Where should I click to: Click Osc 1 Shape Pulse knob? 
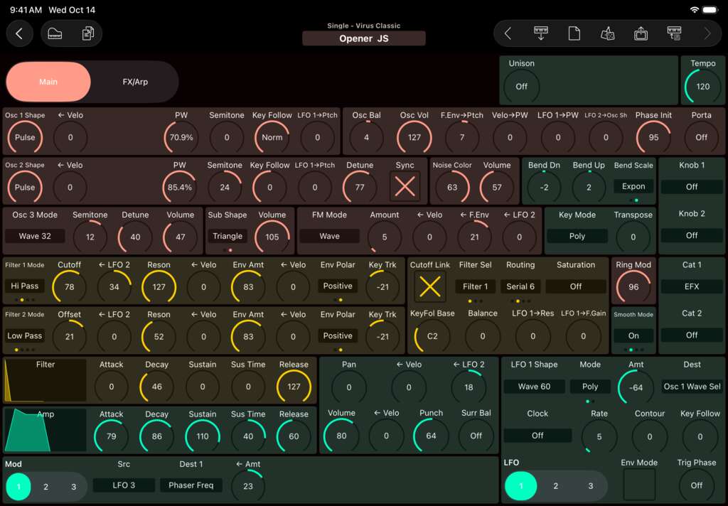pyautogui.click(x=25, y=137)
